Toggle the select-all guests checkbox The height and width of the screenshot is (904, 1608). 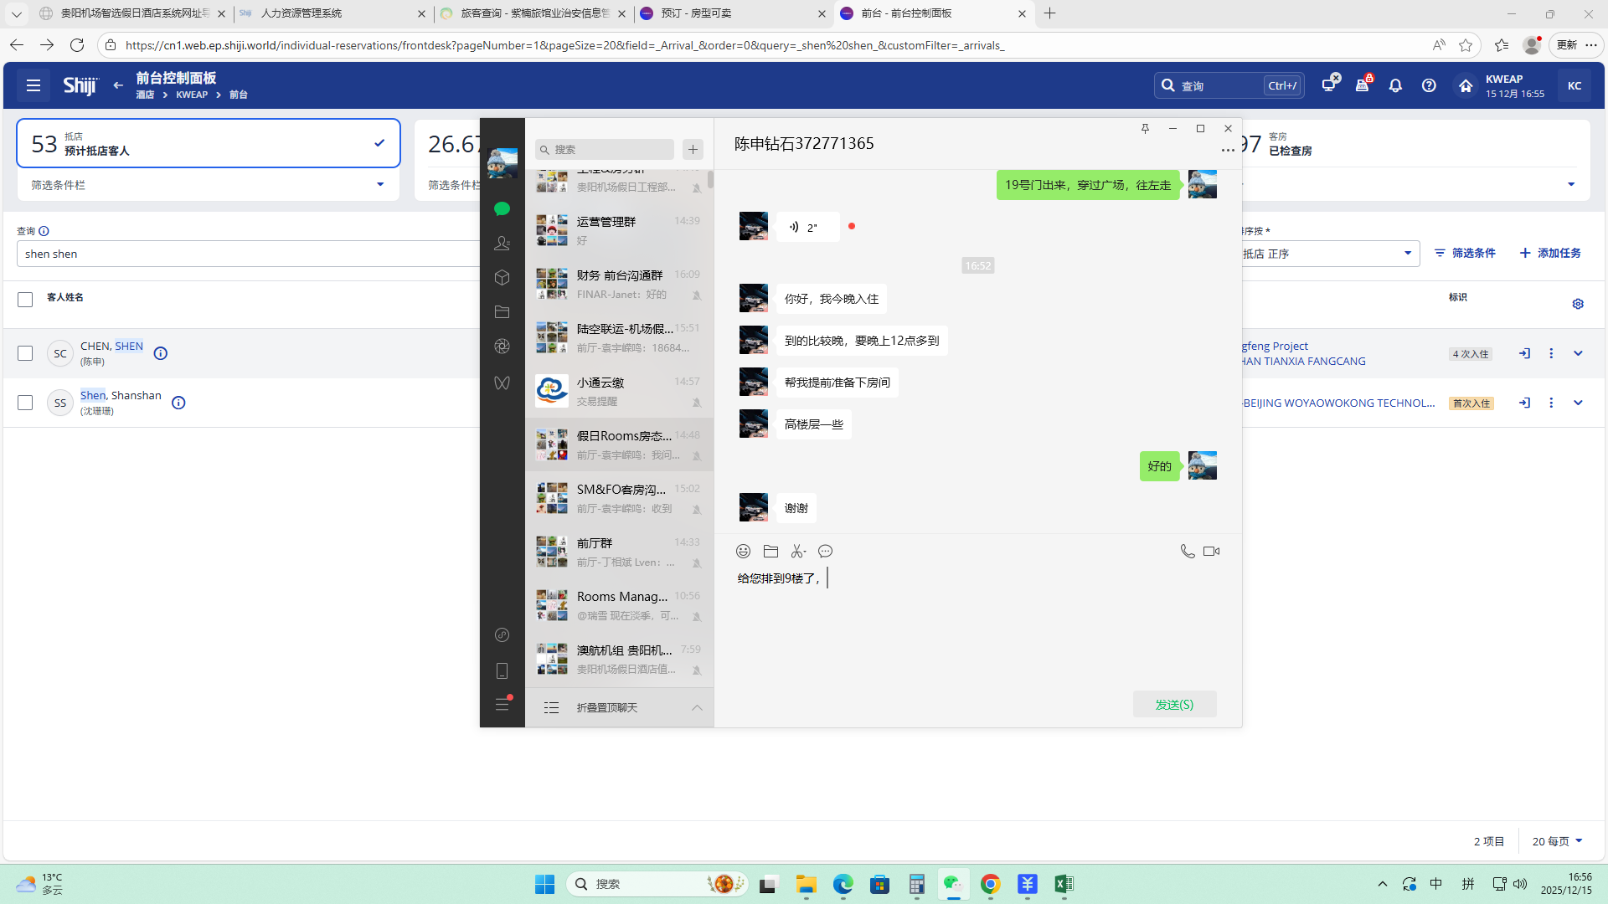pyautogui.click(x=25, y=299)
